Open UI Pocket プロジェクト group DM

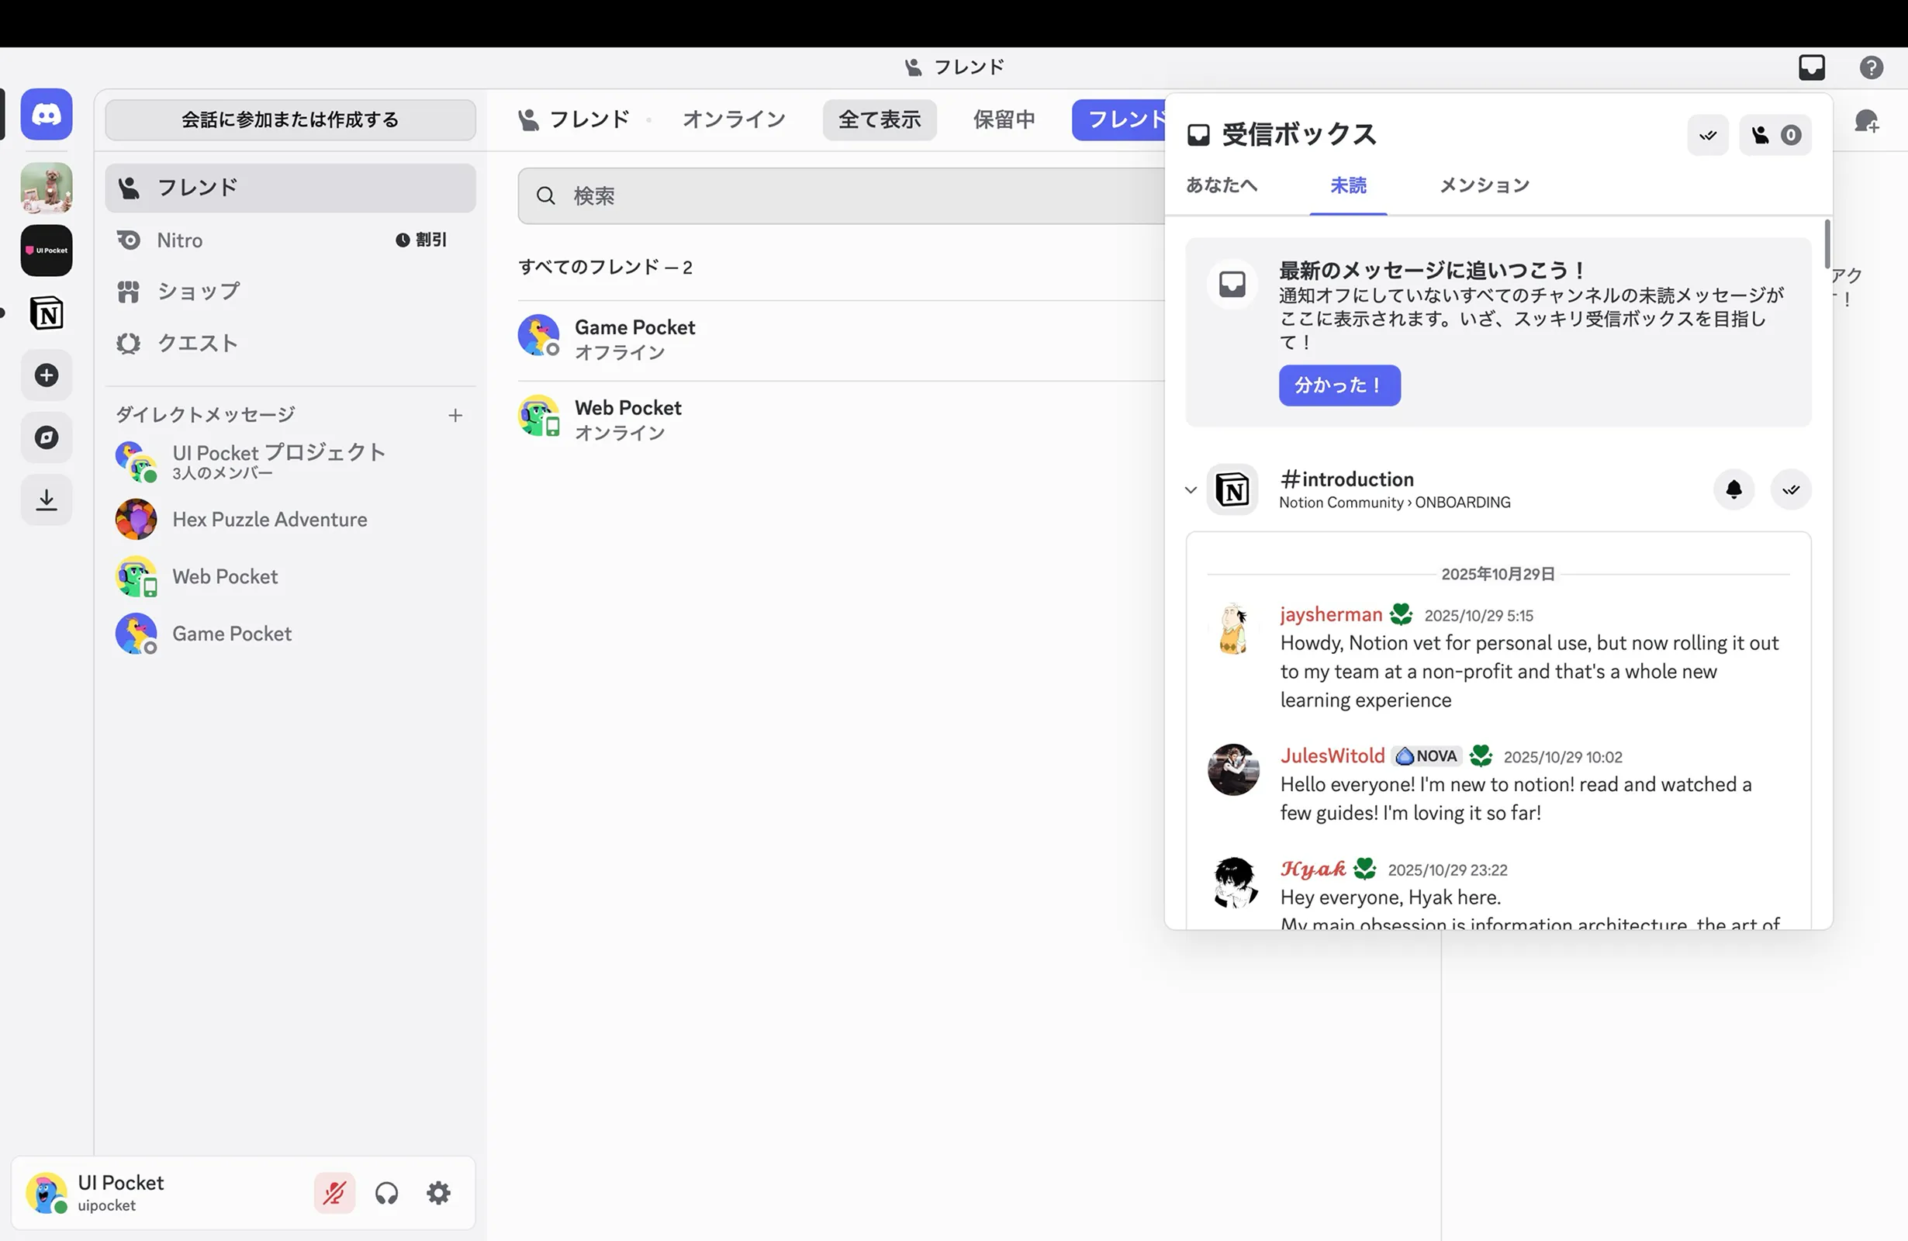(x=290, y=461)
